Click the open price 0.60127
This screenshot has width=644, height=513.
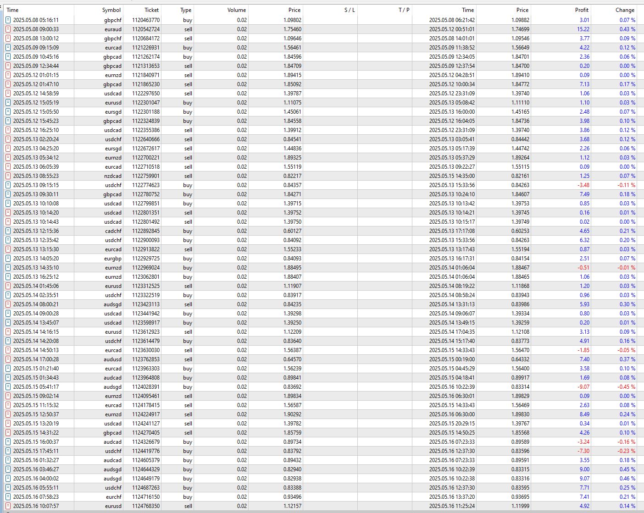pos(292,231)
